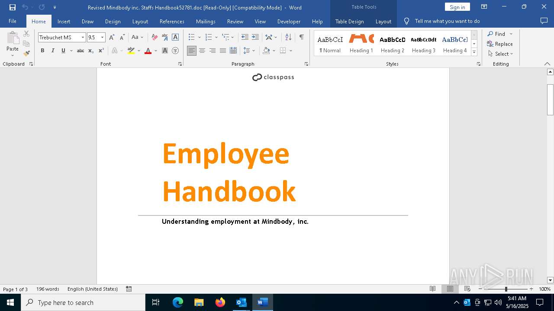Switch to Read Mode view

(x=432, y=289)
